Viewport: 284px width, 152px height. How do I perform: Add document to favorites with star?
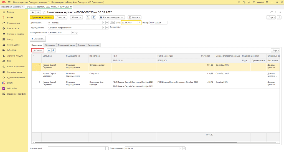point(45,12)
